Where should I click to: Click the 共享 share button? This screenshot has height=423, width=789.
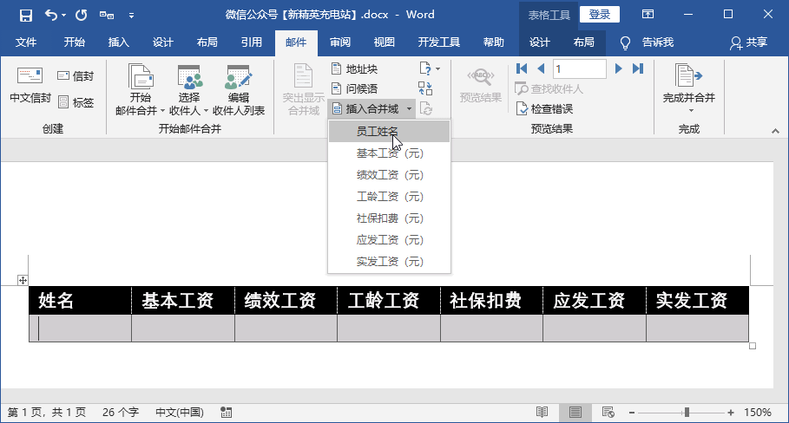click(749, 42)
